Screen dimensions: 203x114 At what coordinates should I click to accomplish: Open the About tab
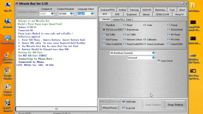point(182,10)
